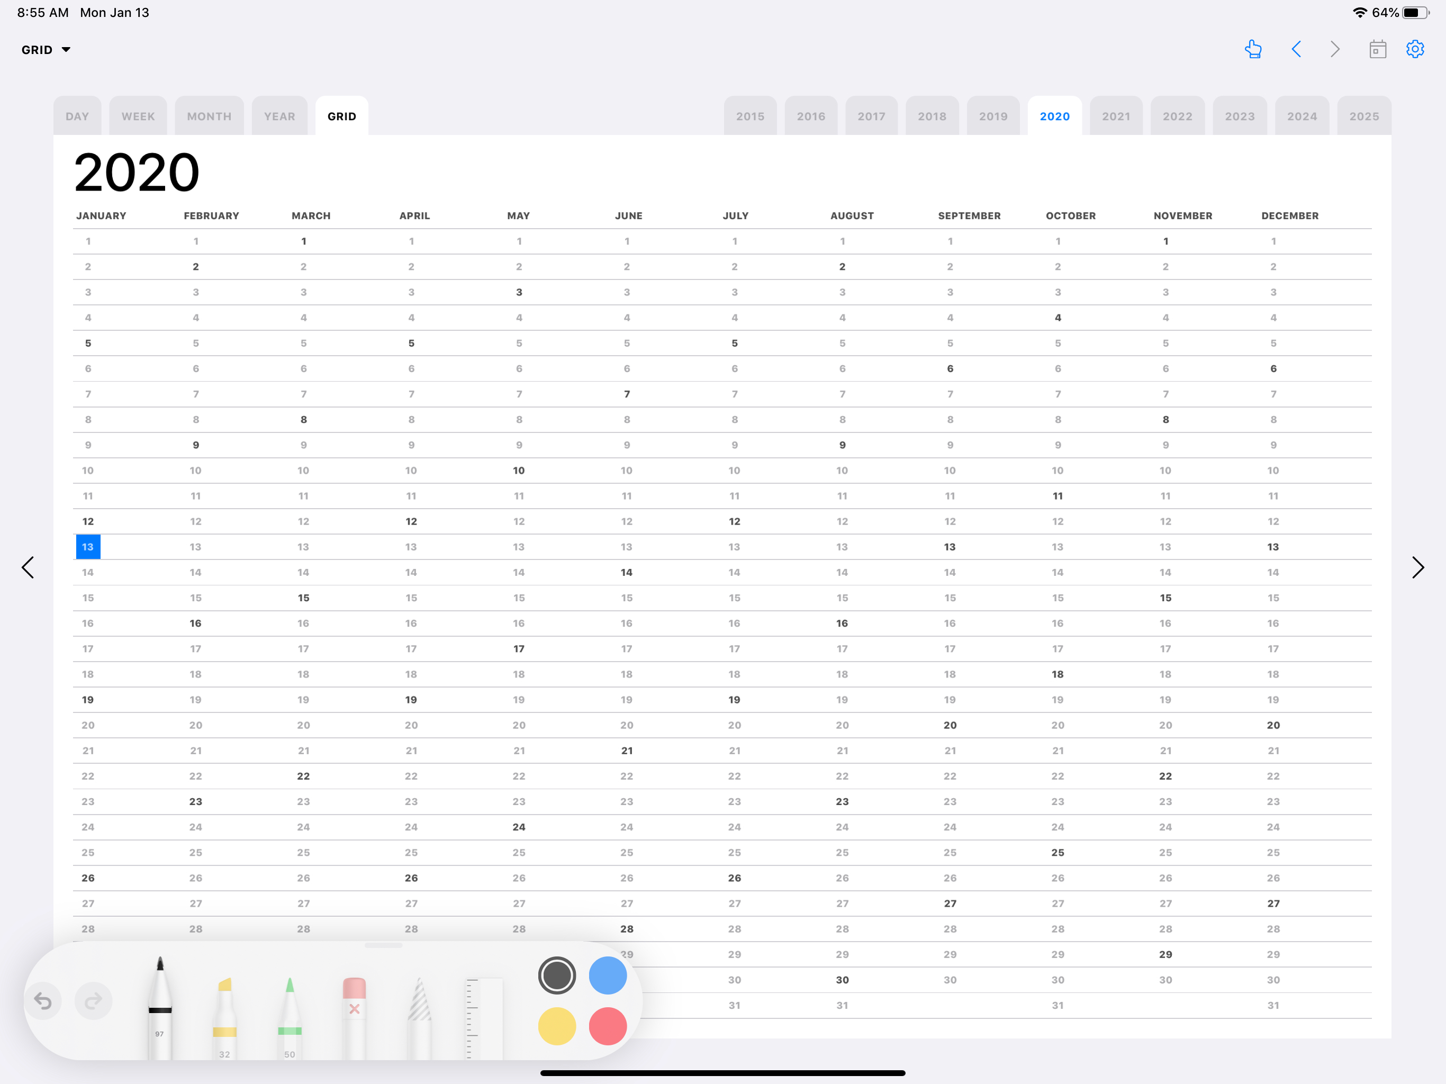The height and width of the screenshot is (1084, 1446).
Task: Select November 22 in the grid
Action: [1165, 776]
